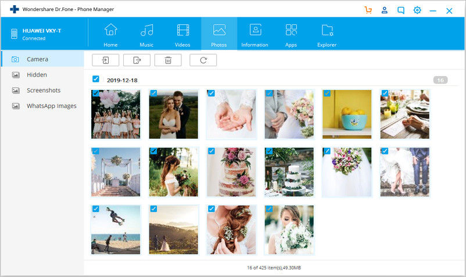
Task: Deselect the bridesmaids with balloons photo checkbox
Action: click(96, 93)
